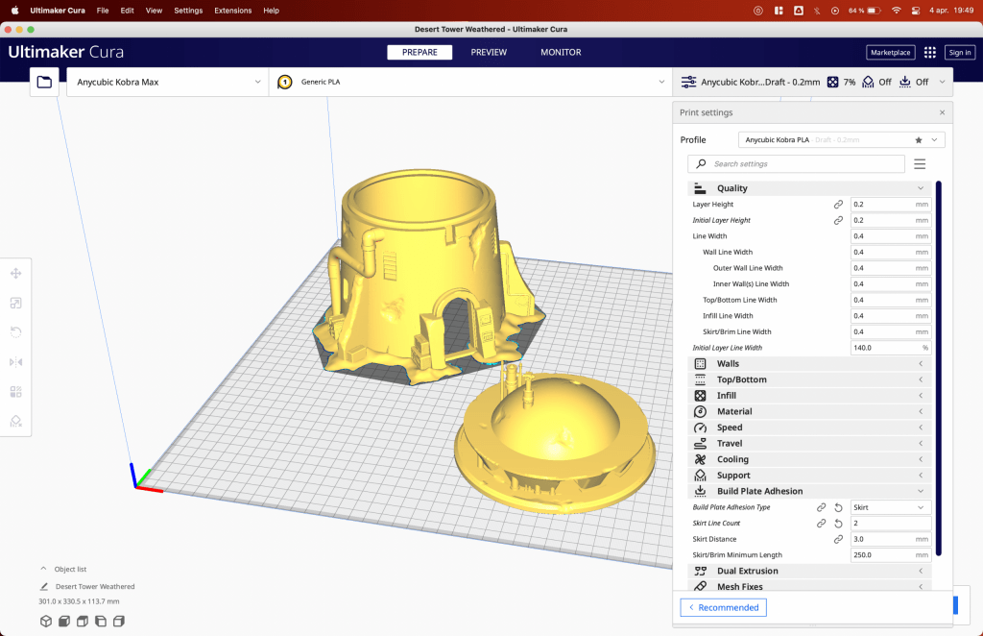Viewport: 983px width, 636px height.
Task: Switch to the MONITOR stage tab
Action: click(x=561, y=53)
